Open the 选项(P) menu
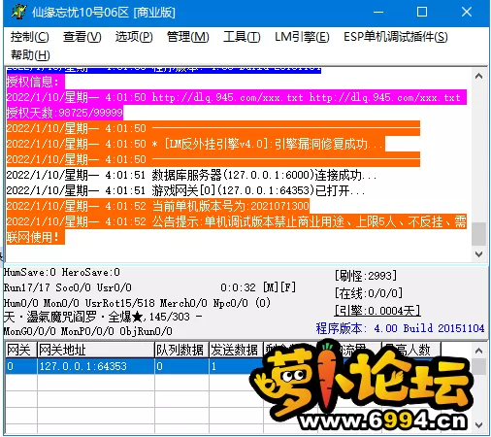 [134, 37]
